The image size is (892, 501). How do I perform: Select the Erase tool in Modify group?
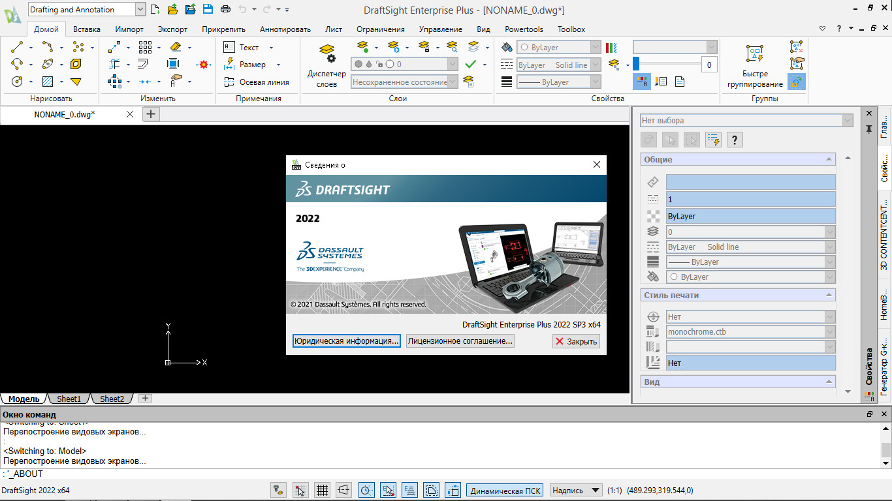click(x=175, y=47)
